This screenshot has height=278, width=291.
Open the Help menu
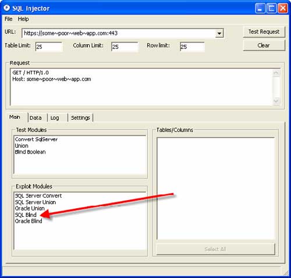coord(23,19)
